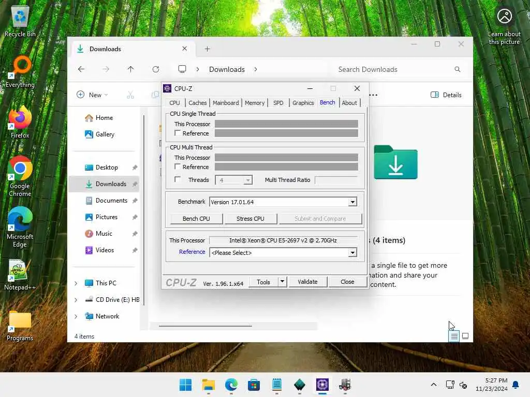The width and height of the screenshot is (530, 397).
Task: Open the Recycle Bin desktop icon
Action: tap(20, 22)
